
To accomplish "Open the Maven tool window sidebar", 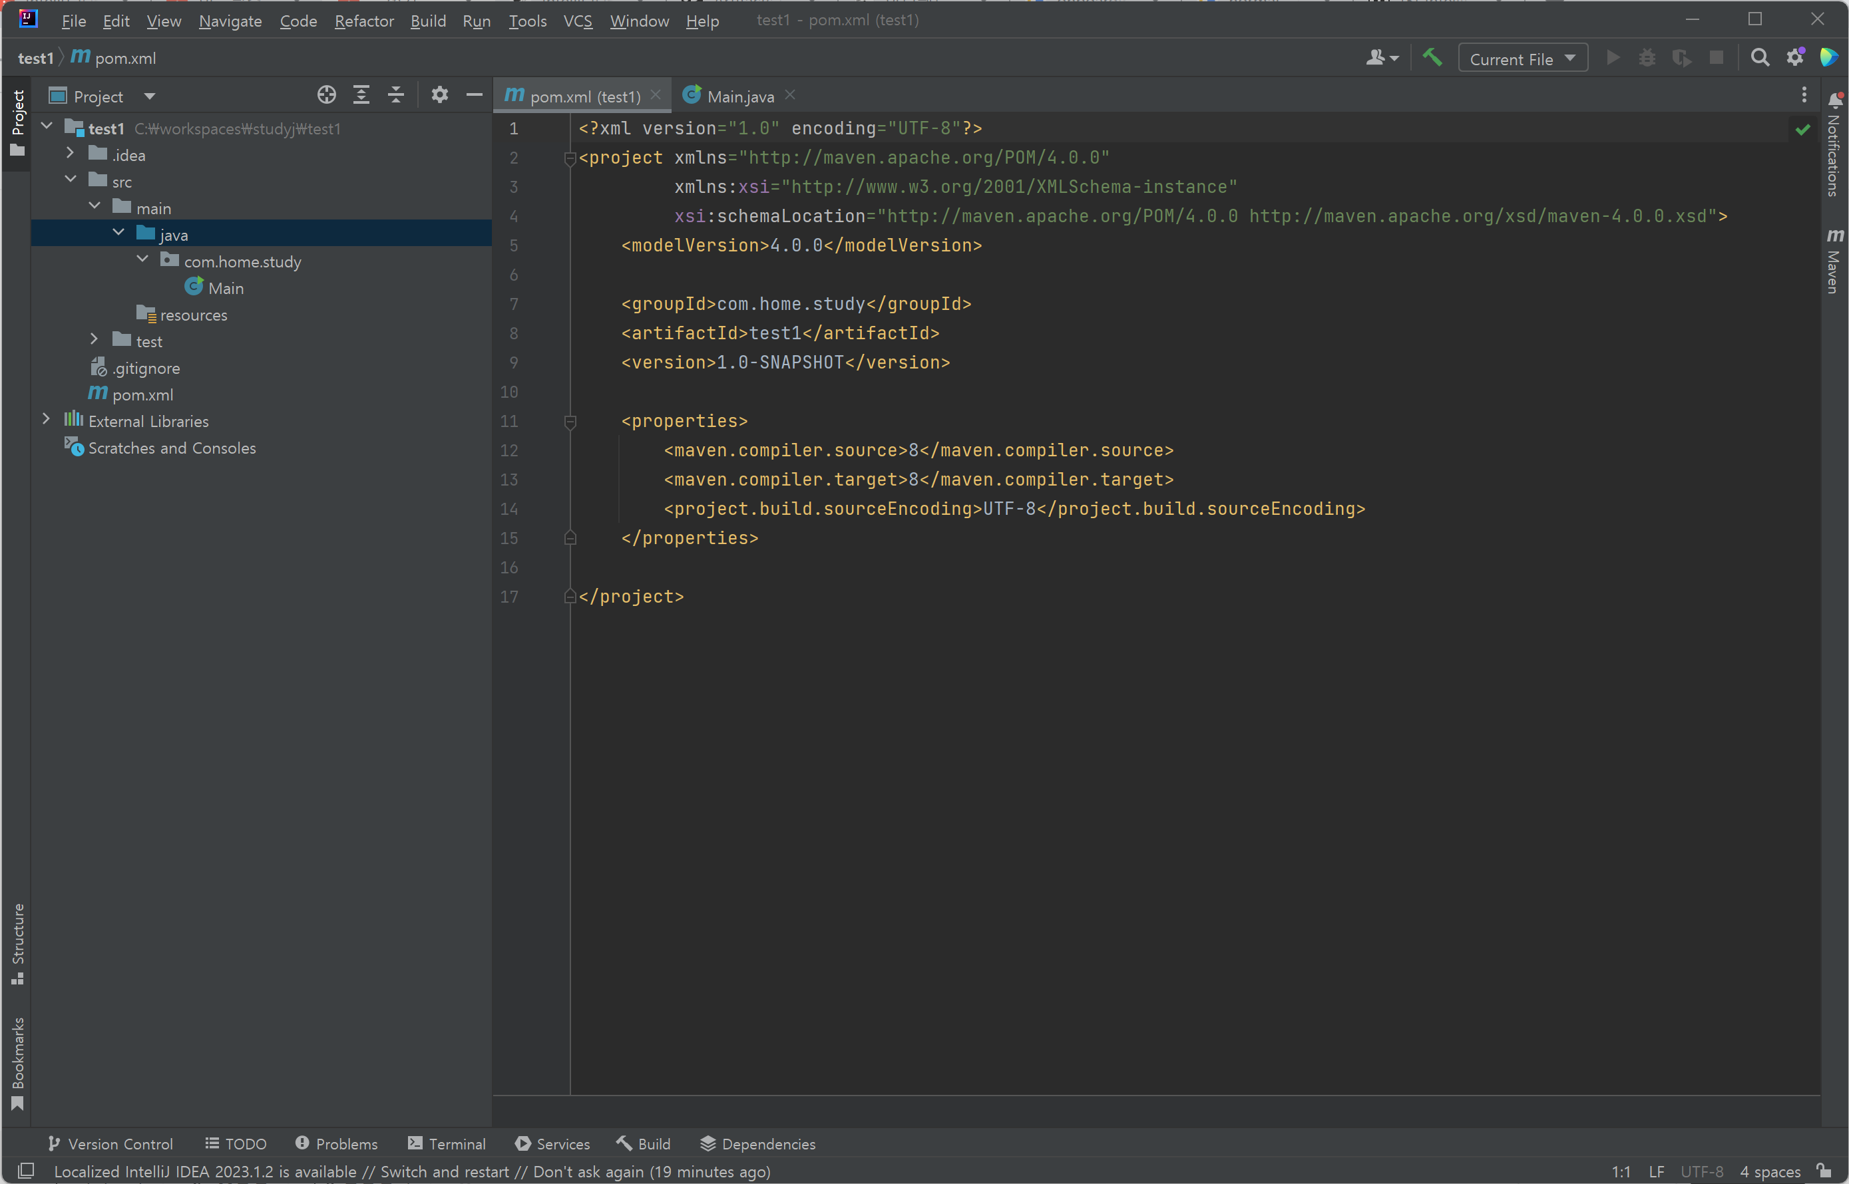I will (1834, 261).
